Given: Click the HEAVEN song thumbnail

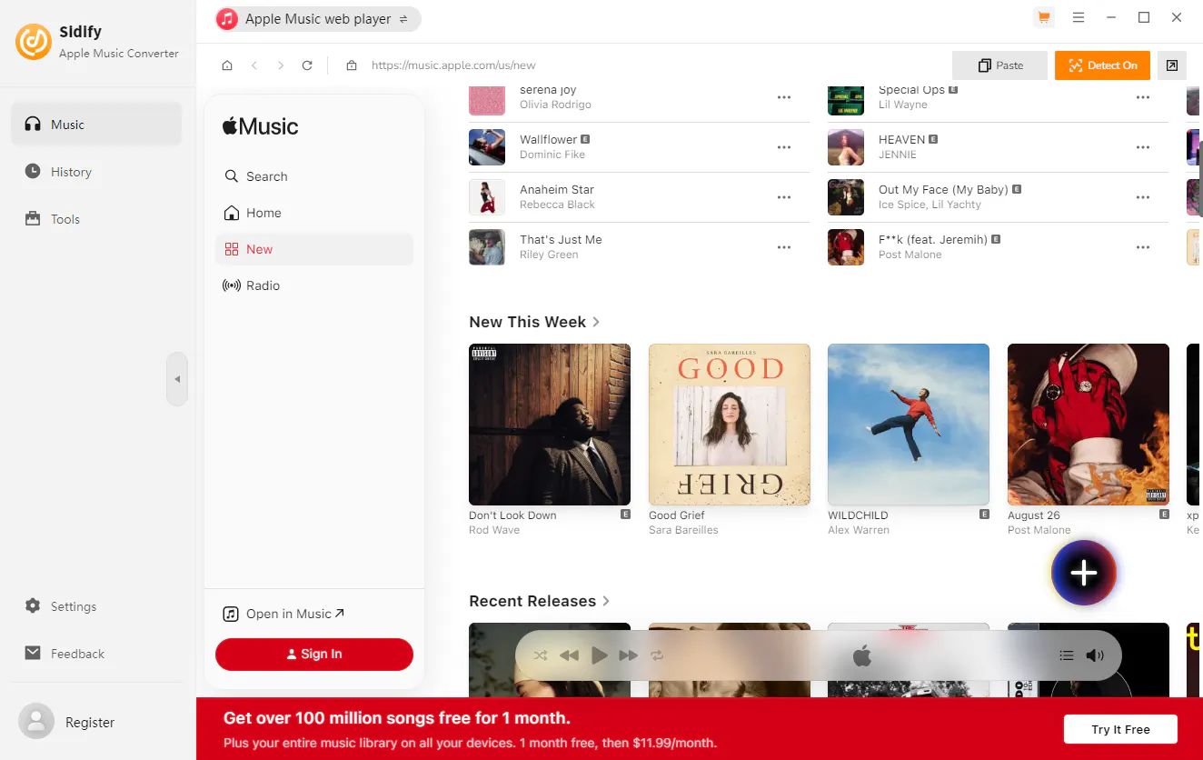Looking at the screenshot, I should coord(846,147).
